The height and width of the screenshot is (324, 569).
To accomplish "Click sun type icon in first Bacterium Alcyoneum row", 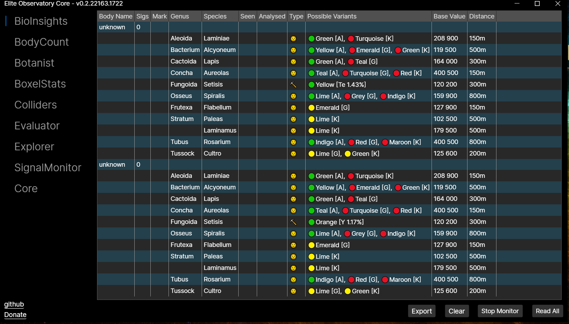I will tap(293, 50).
